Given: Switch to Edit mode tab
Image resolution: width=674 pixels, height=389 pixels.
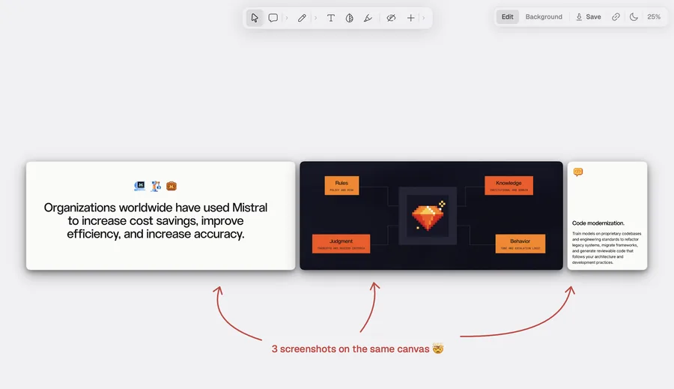Looking at the screenshot, I should click(507, 16).
